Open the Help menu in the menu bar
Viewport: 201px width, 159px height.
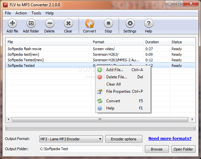pos(50,13)
